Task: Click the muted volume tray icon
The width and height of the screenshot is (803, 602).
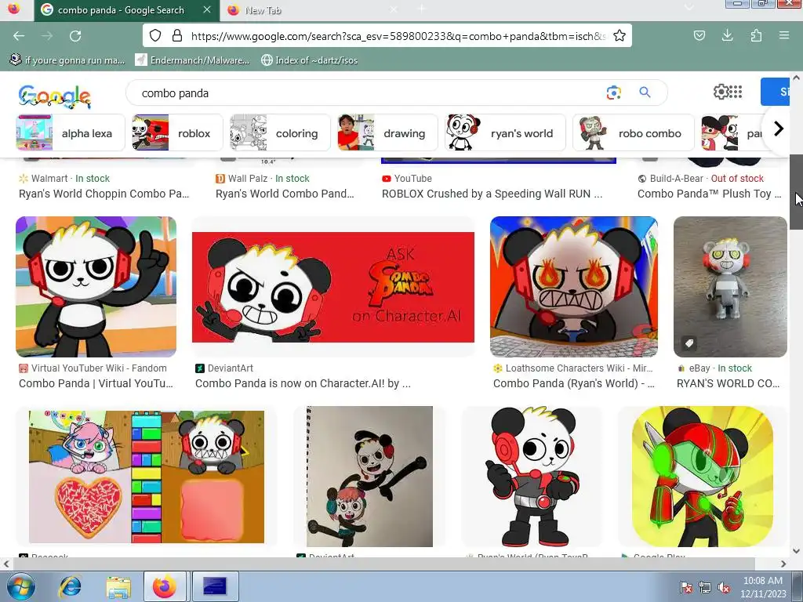Action: (x=724, y=588)
